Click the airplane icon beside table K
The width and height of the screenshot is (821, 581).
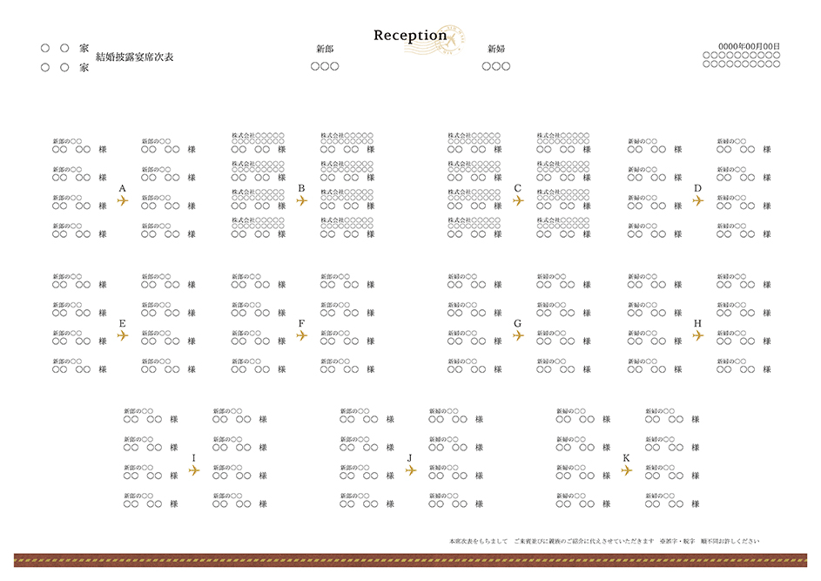click(x=626, y=470)
